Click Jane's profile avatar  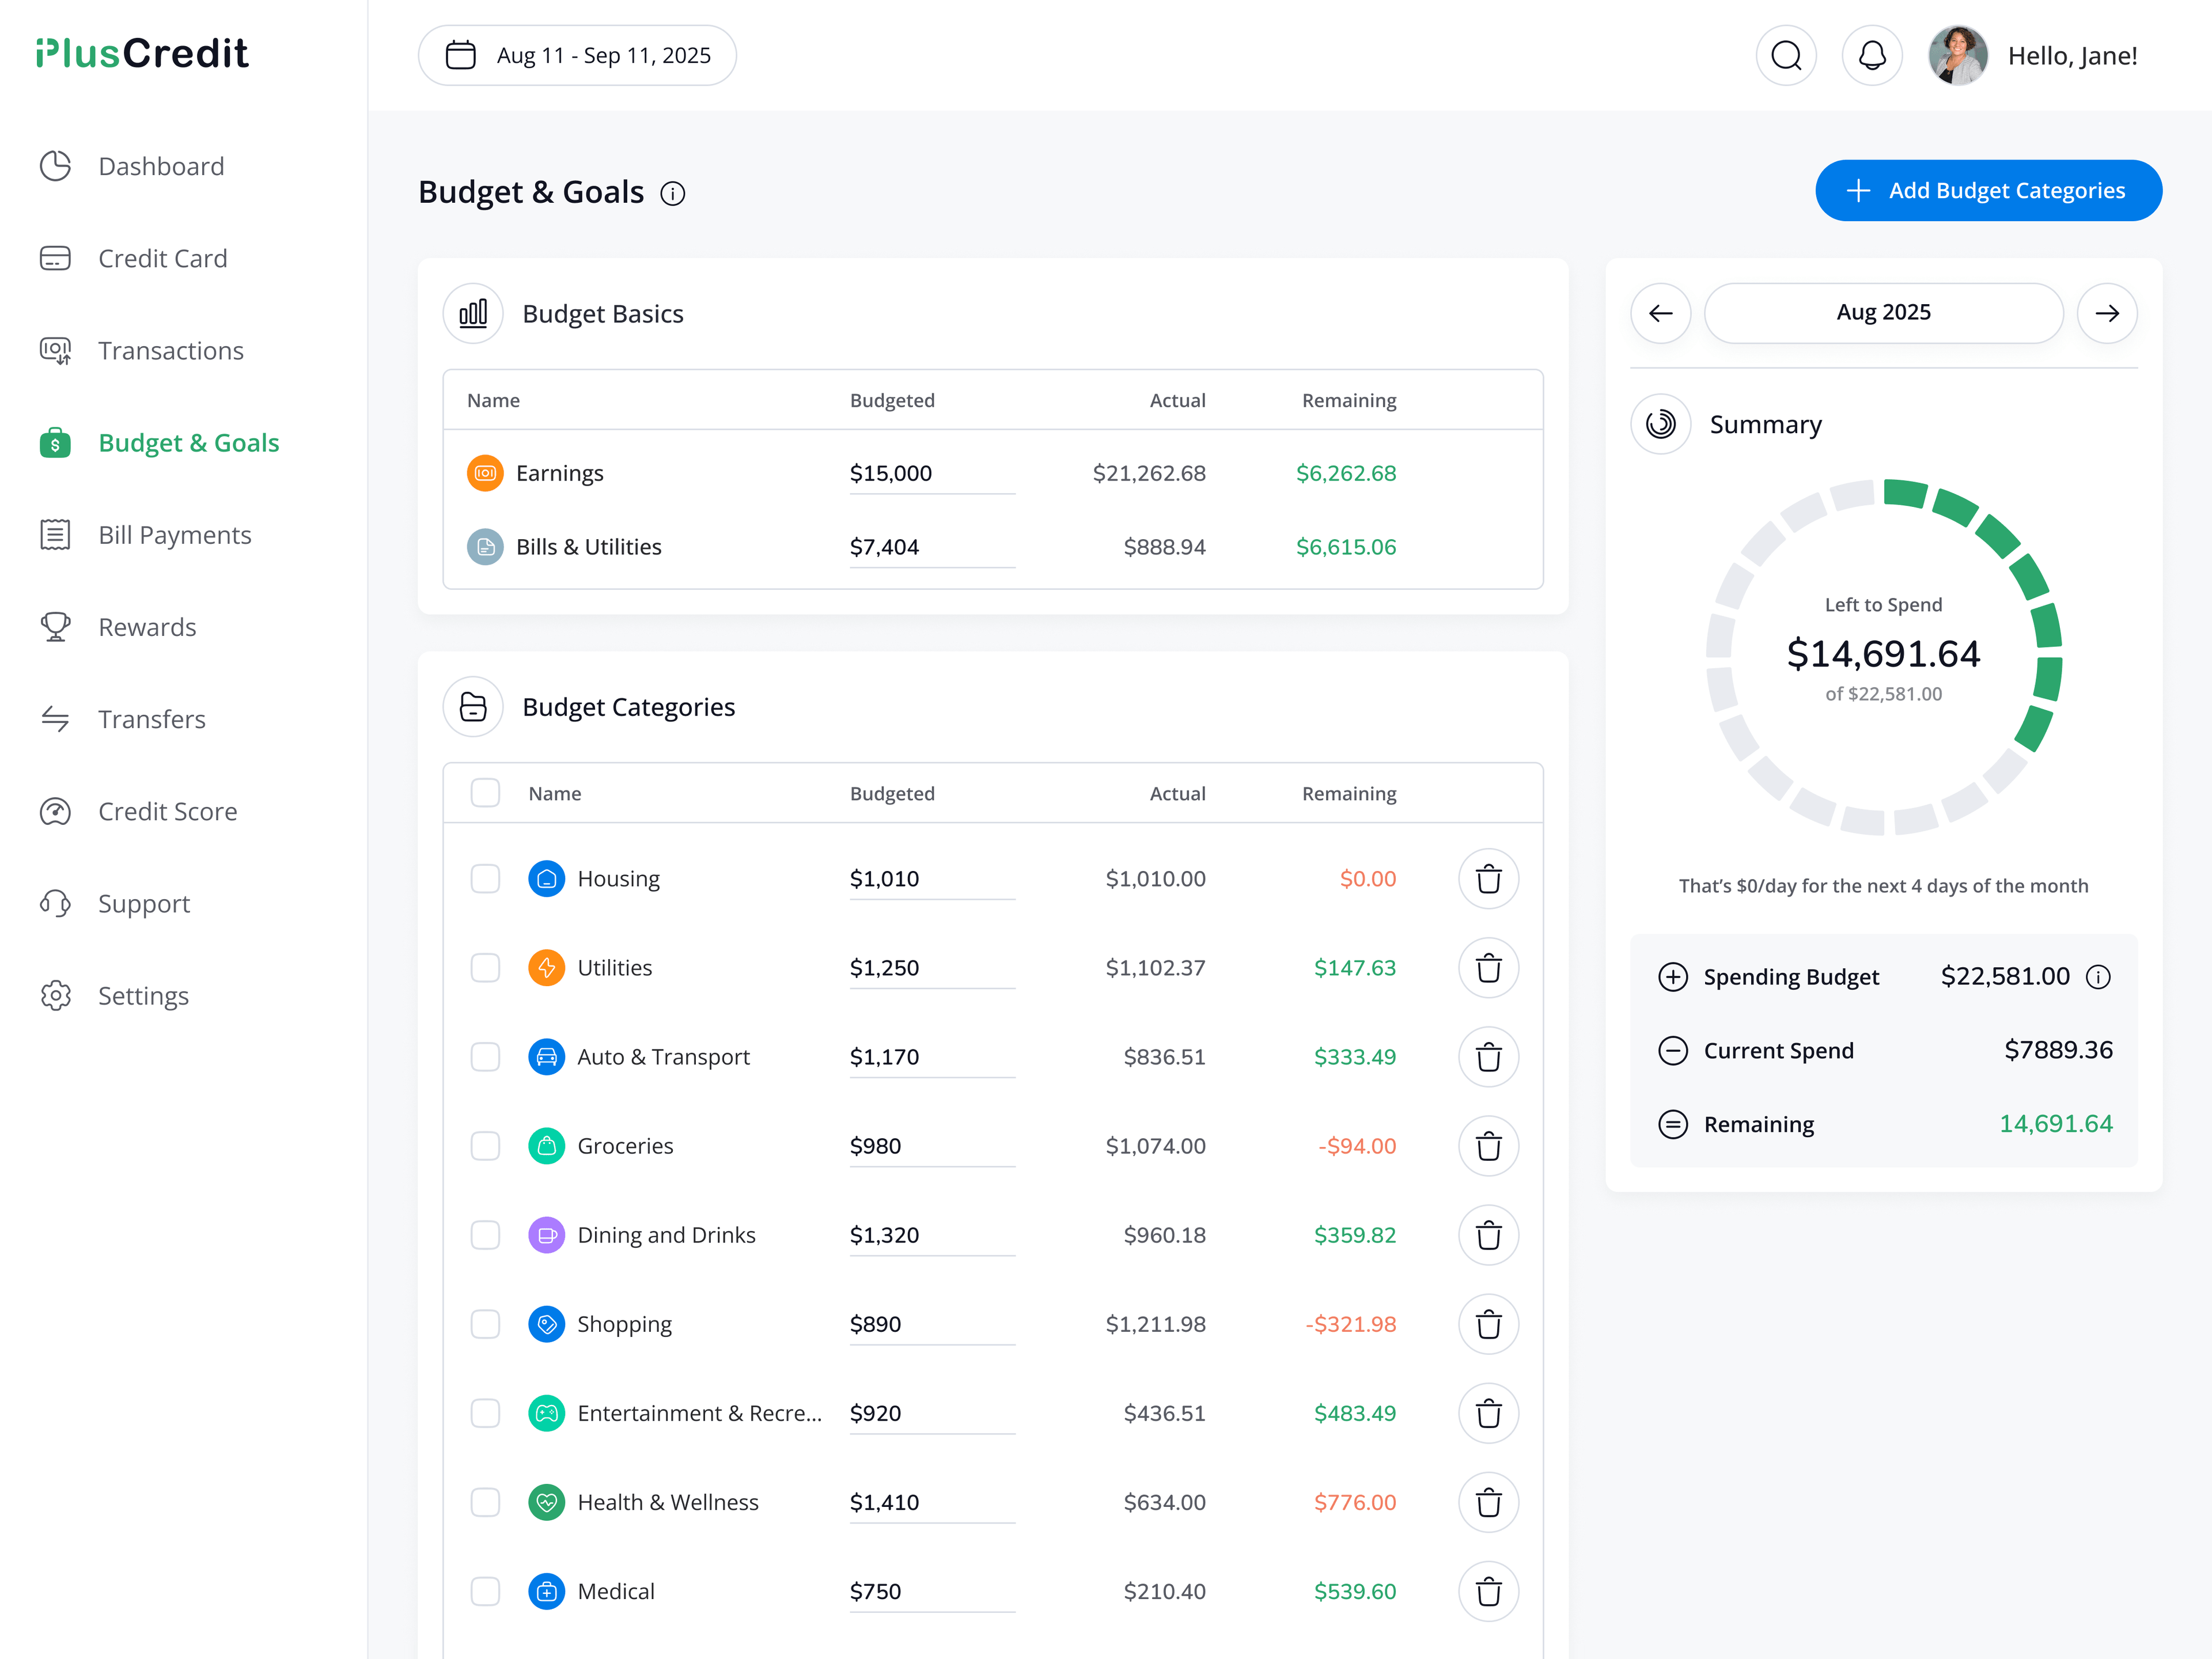pyautogui.click(x=1958, y=55)
